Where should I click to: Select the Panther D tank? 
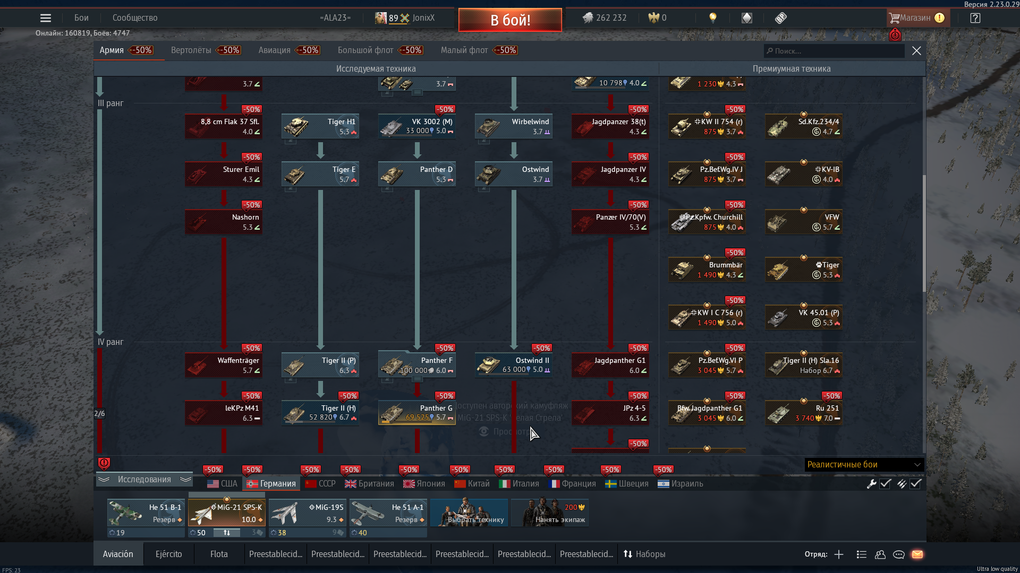[417, 174]
